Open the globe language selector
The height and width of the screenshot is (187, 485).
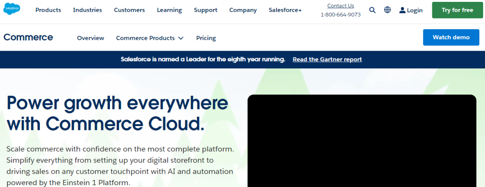coord(387,10)
